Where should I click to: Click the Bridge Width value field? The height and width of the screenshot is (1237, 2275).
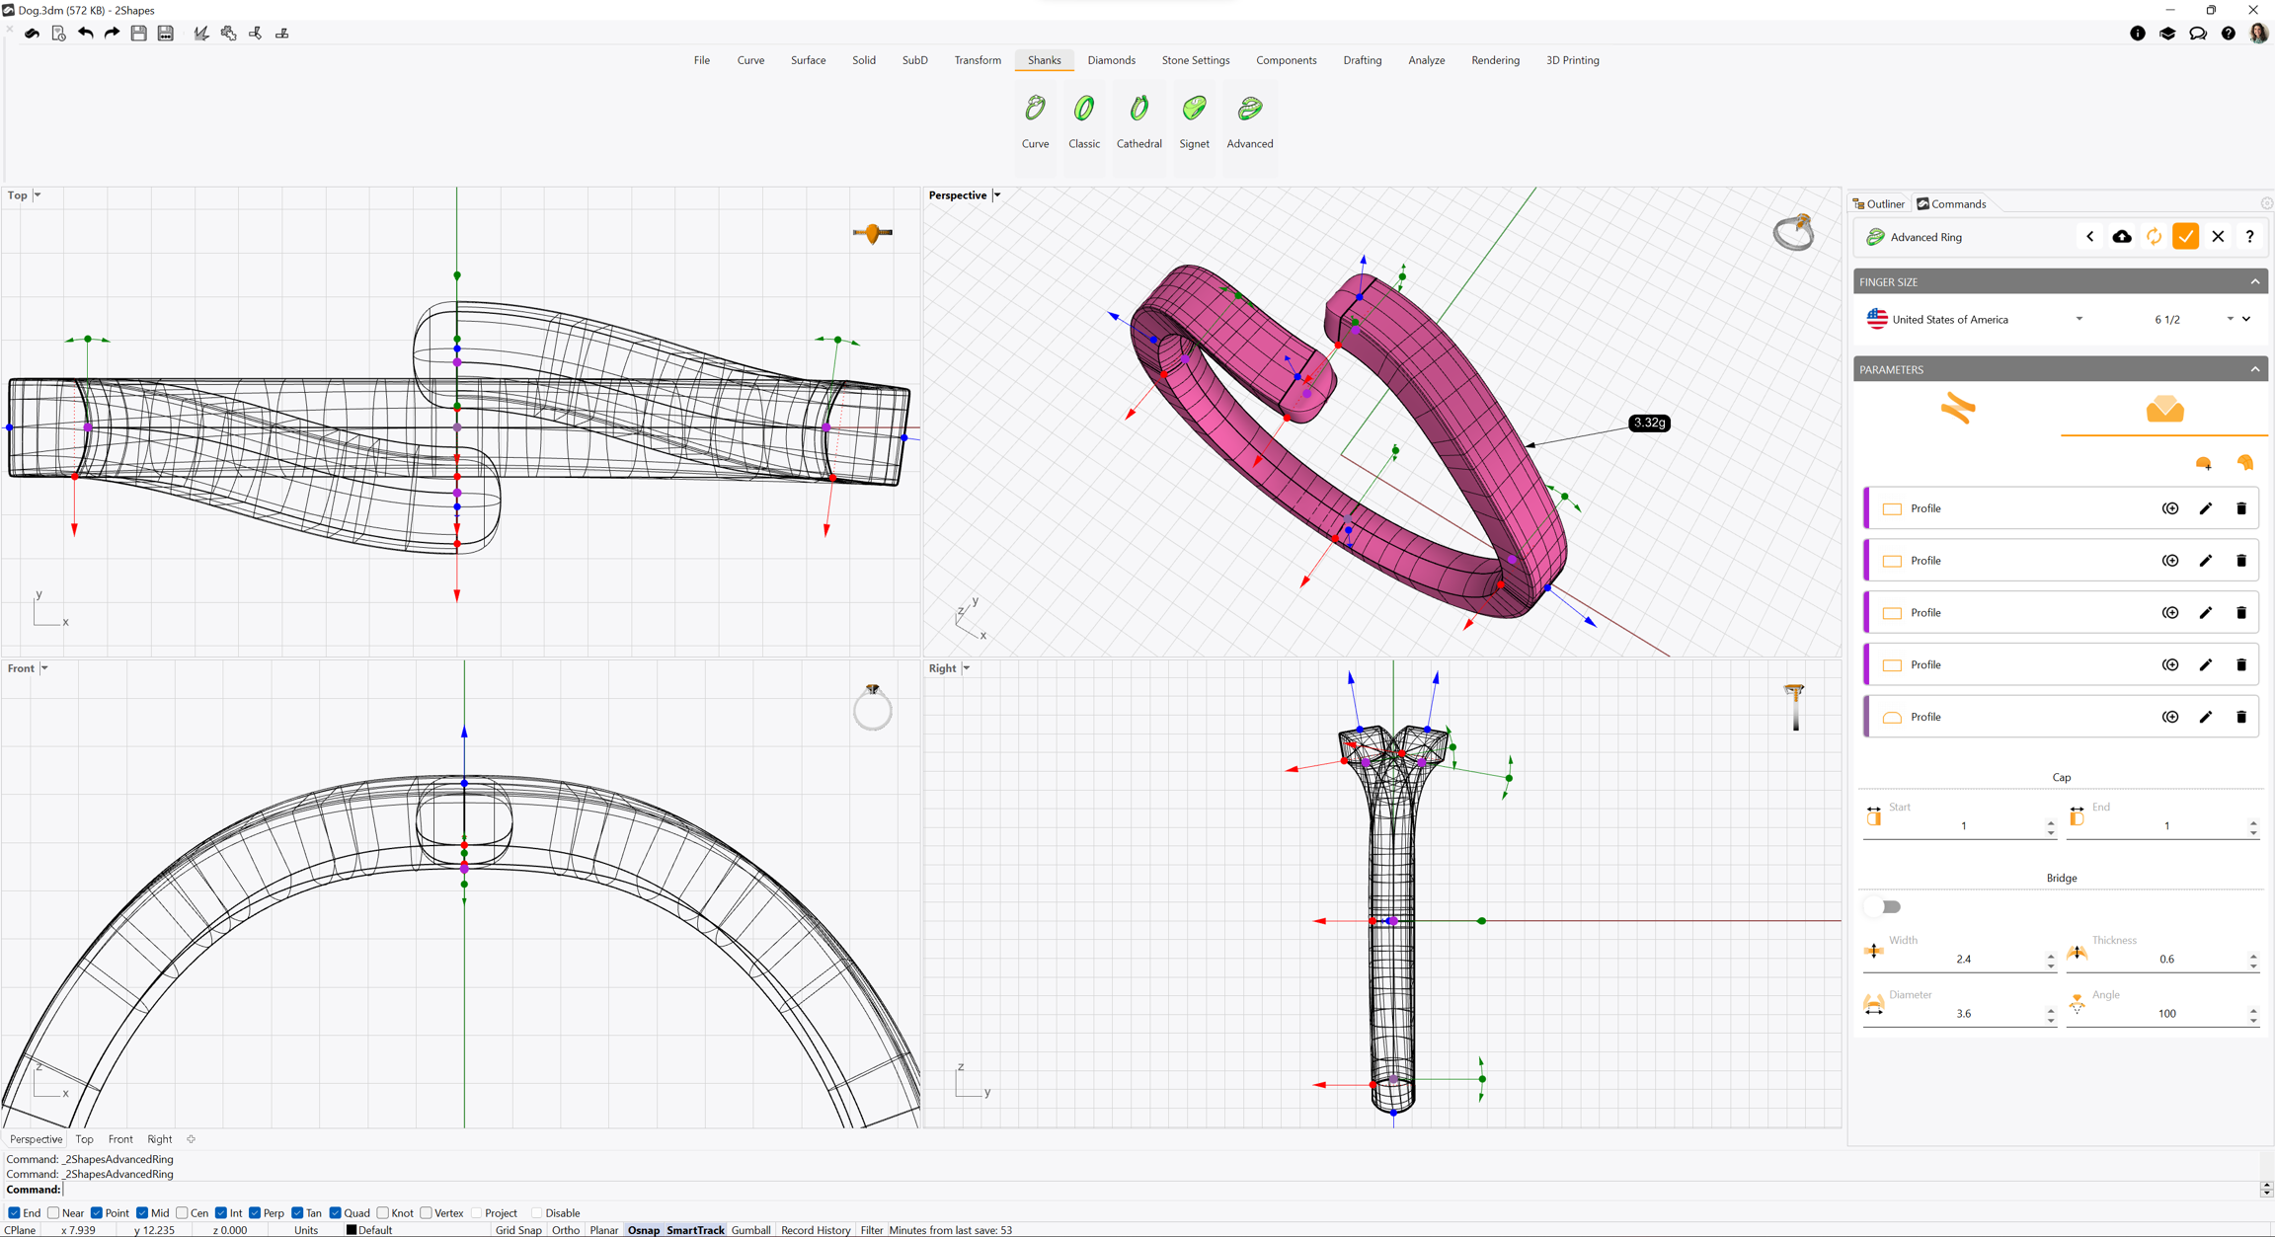coord(1962,960)
